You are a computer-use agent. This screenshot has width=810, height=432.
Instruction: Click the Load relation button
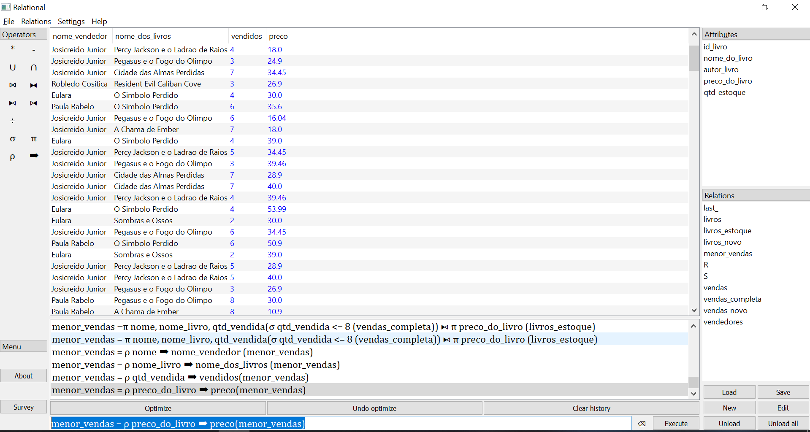729,392
